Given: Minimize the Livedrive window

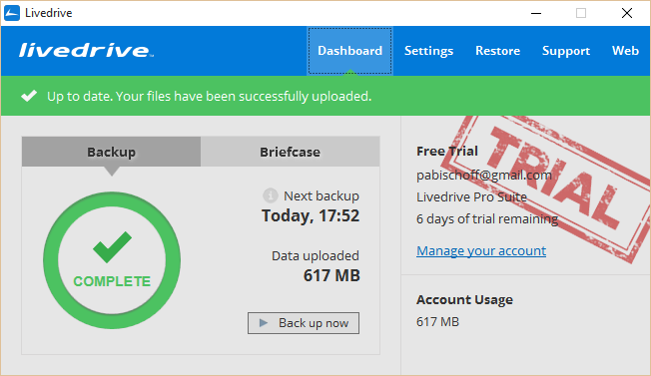Looking at the screenshot, I should [x=536, y=13].
